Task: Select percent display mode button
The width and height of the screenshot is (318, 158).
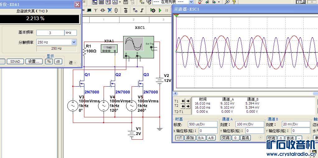Action: [49, 61]
